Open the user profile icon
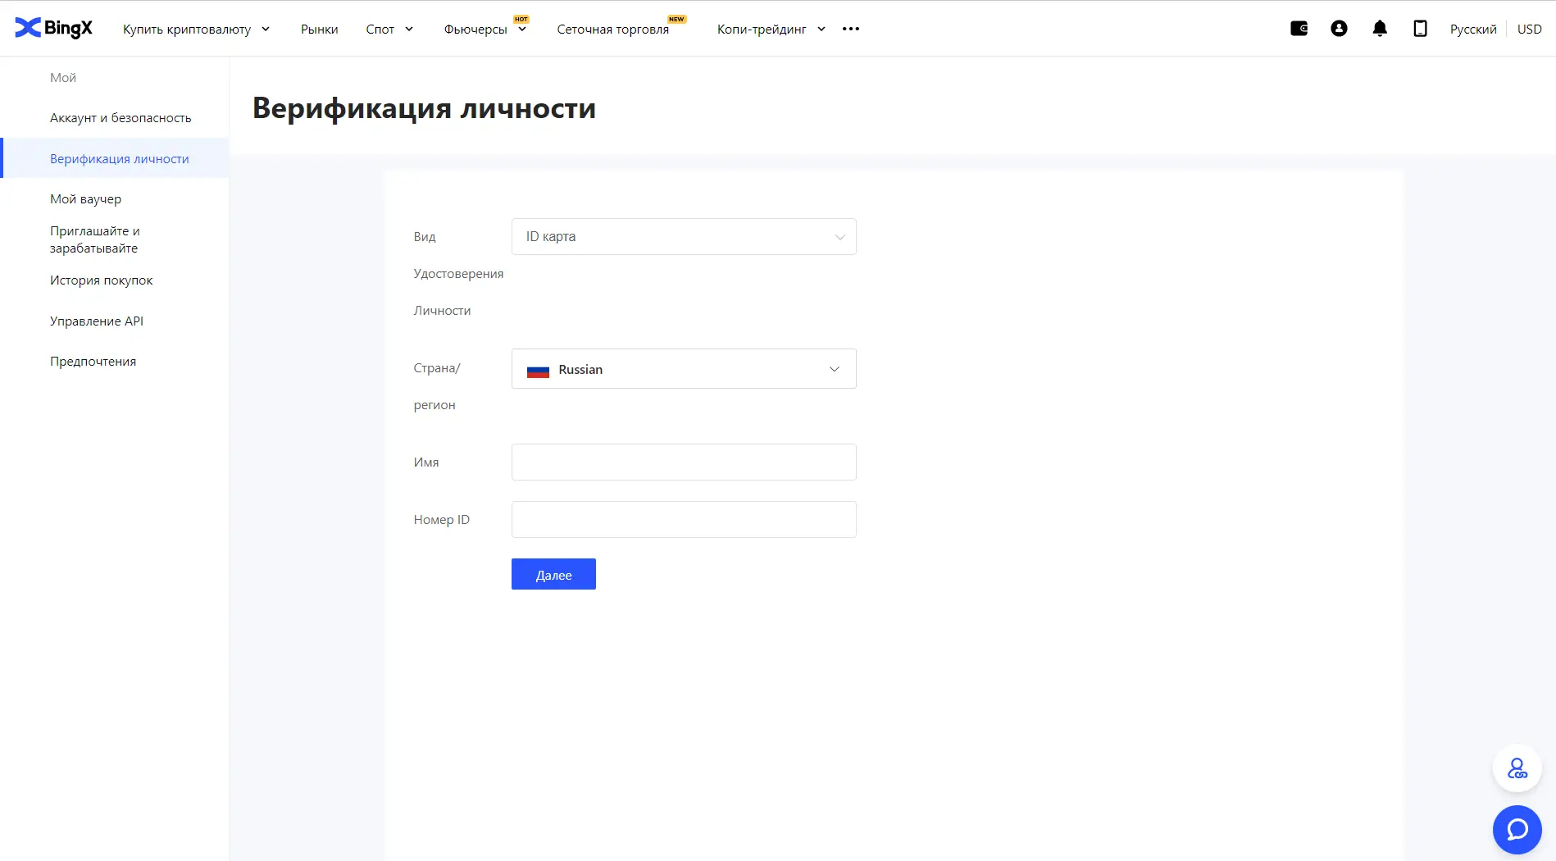Image resolution: width=1556 pixels, height=861 pixels. 1339,29
